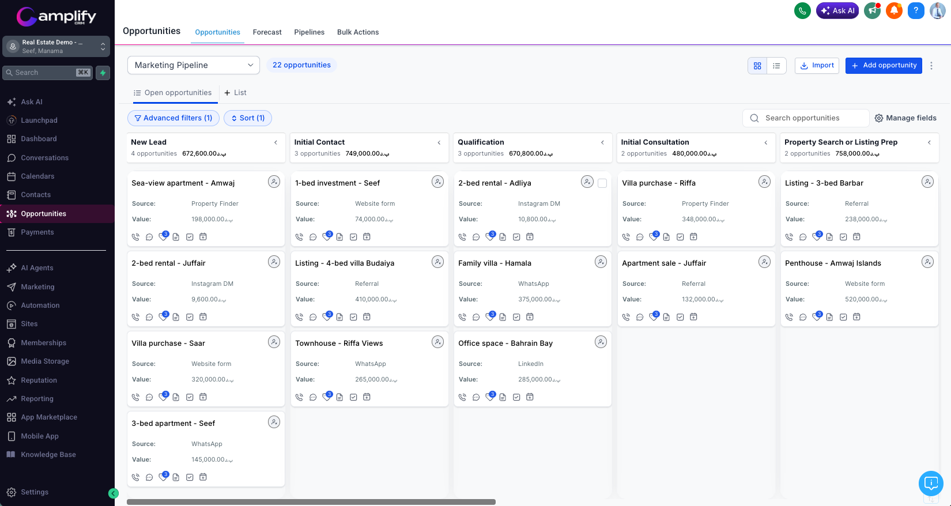Click the sidebar Search box
Image resolution: width=951 pixels, height=506 pixels.
[x=47, y=73]
